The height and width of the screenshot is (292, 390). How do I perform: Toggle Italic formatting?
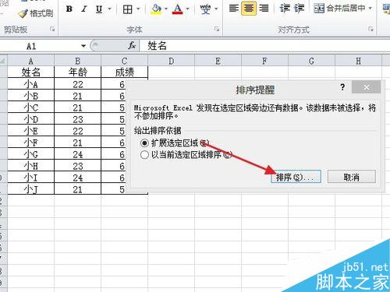pos(83,9)
